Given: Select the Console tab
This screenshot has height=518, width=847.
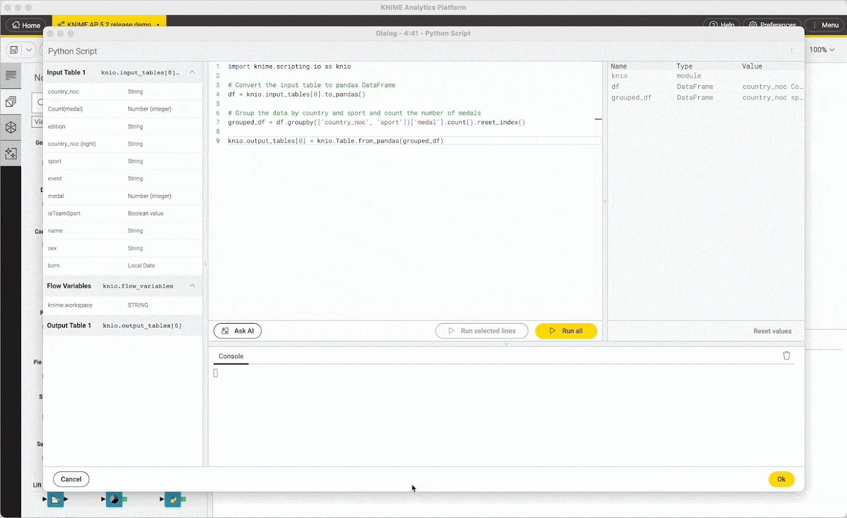Looking at the screenshot, I should (x=231, y=356).
